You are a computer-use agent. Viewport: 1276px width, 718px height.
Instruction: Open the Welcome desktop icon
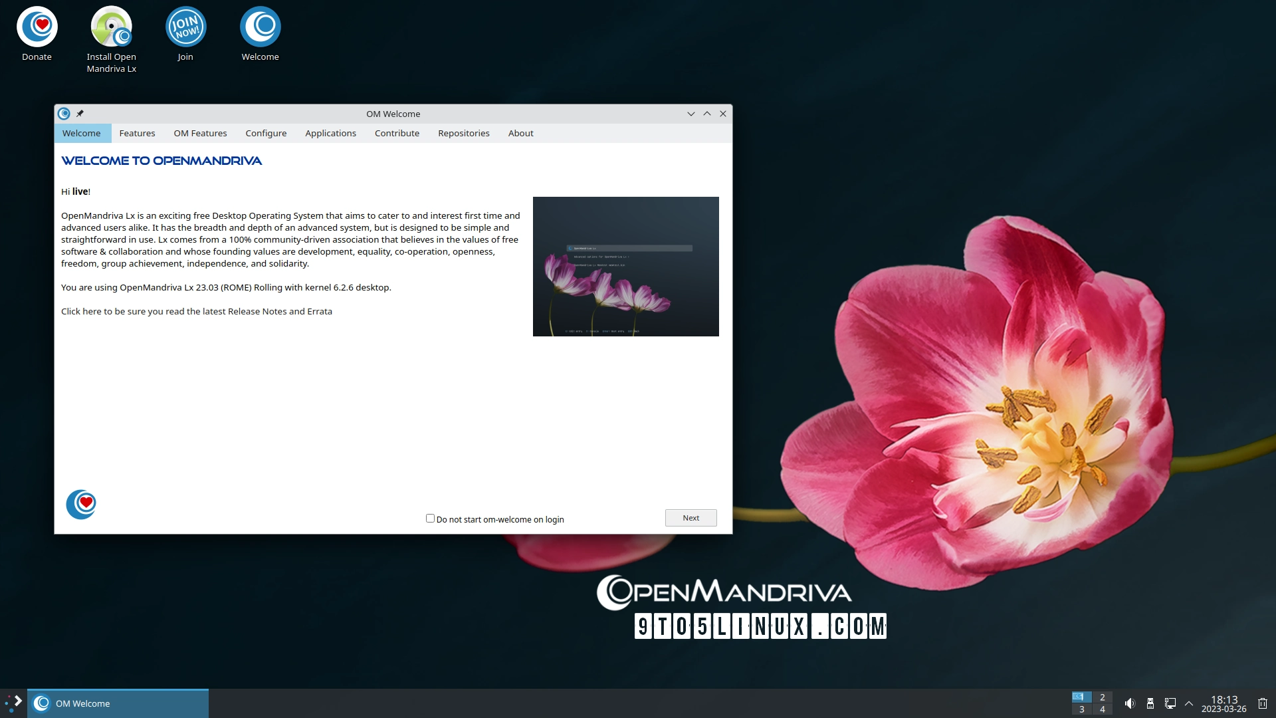(260, 27)
